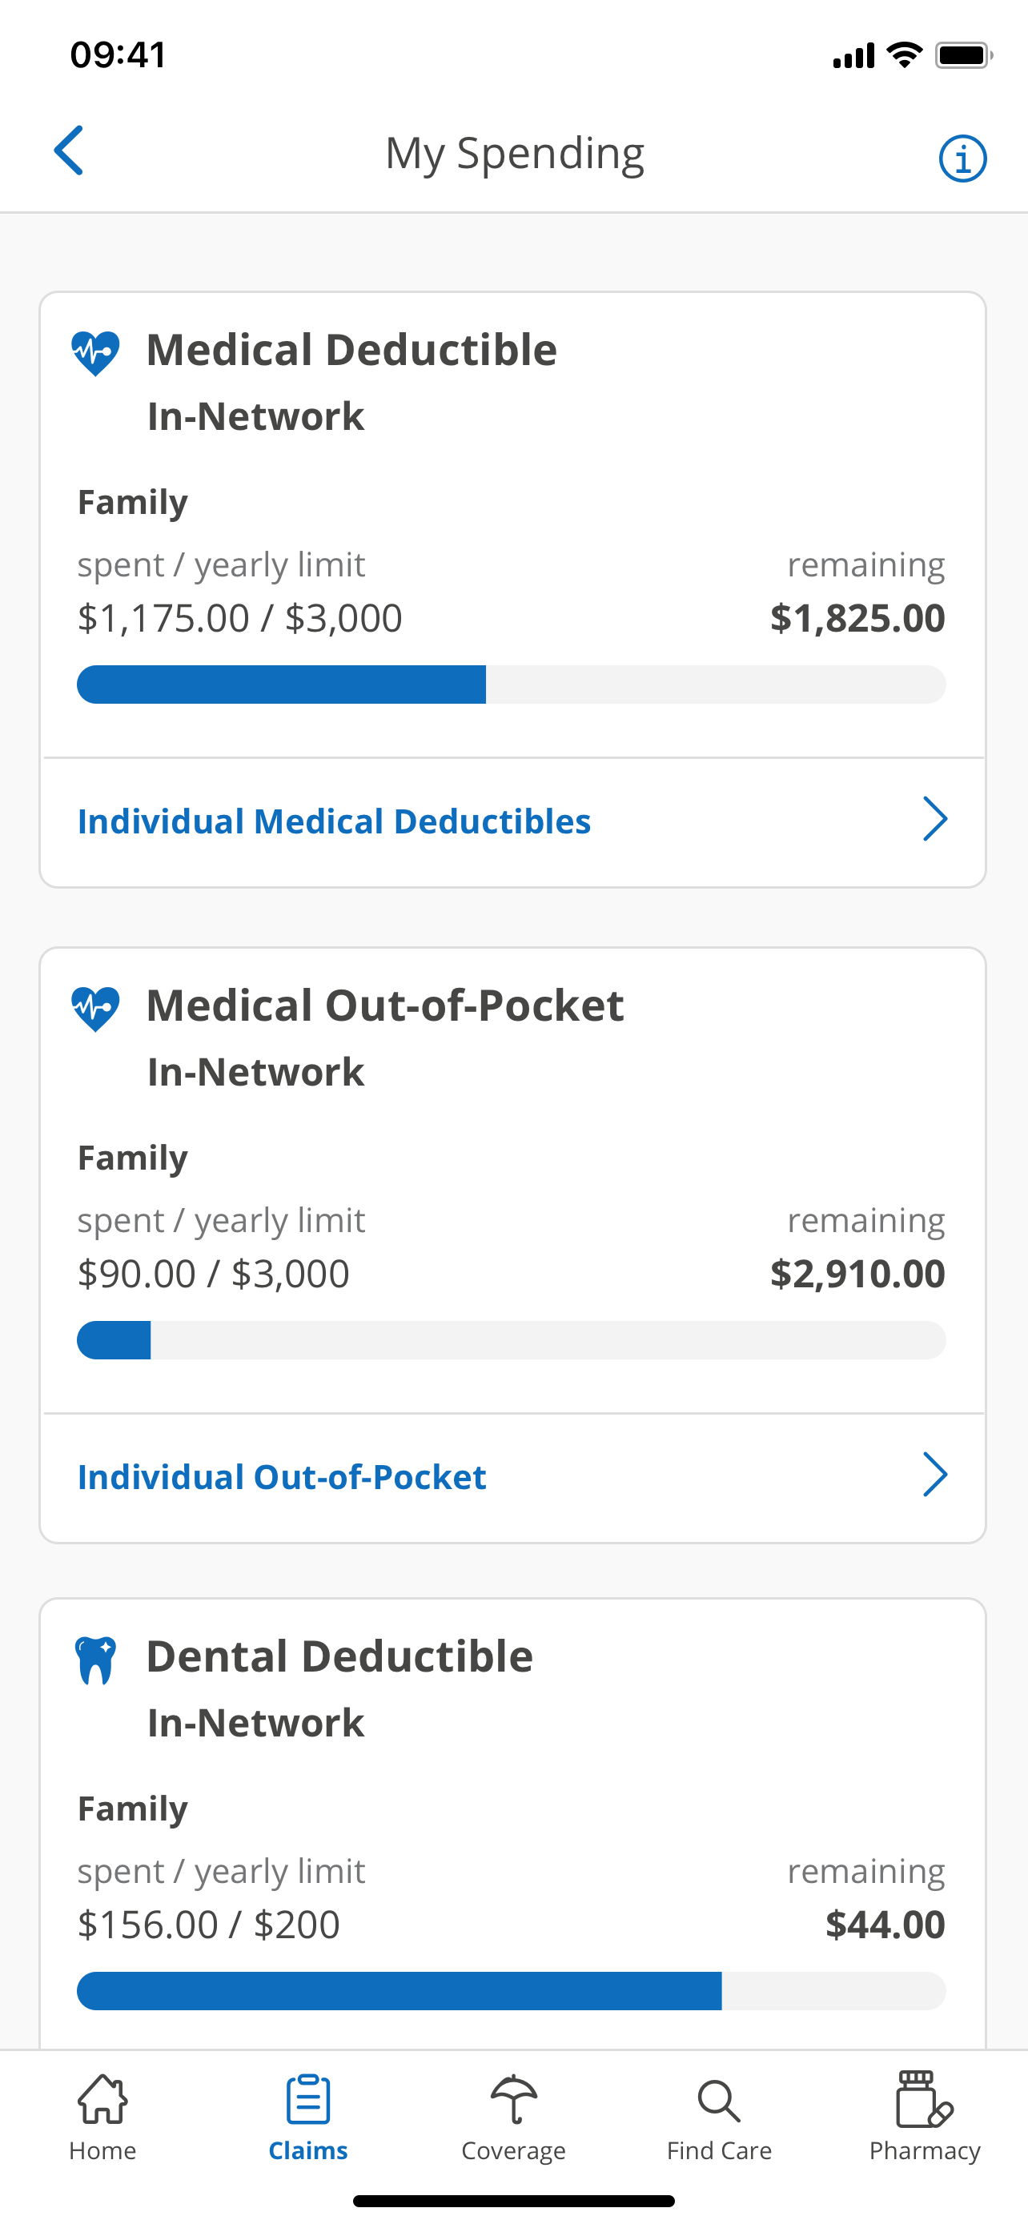Tap the Dental Deductible card title

[x=339, y=1656]
